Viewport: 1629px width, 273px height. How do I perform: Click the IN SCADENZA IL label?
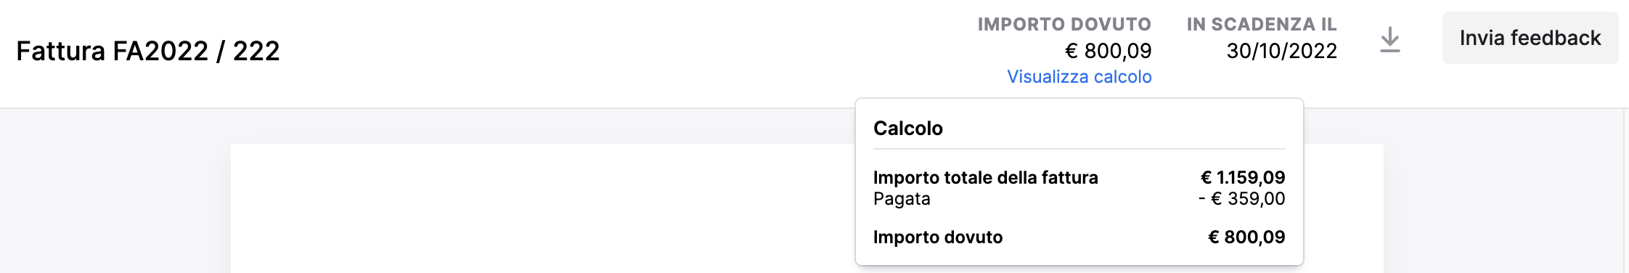[1262, 25]
